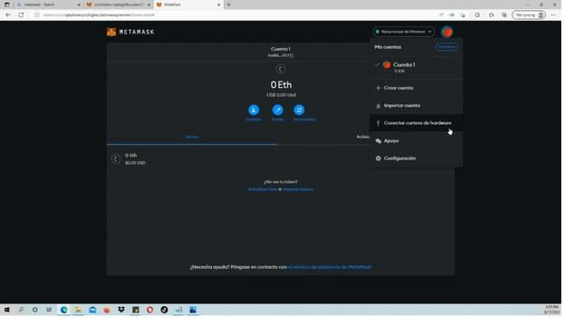This screenshot has width=580, height=326.
Task: Open File Explorer from taskbar
Action: click(x=78, y=310)
